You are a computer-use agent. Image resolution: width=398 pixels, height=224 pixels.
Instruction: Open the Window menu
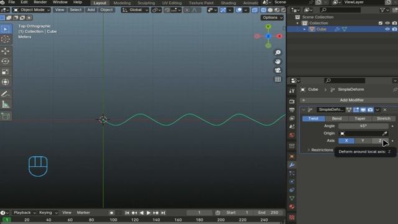click(60, 2)
